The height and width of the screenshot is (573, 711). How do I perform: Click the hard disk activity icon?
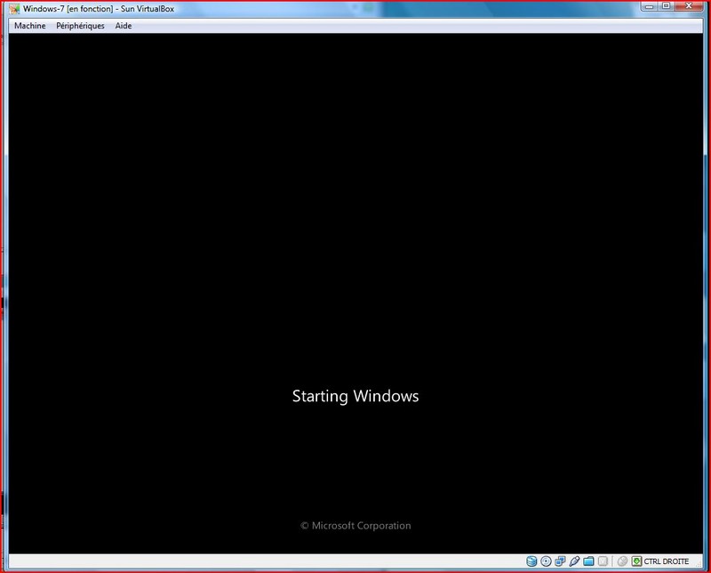(x=531, y=561)
